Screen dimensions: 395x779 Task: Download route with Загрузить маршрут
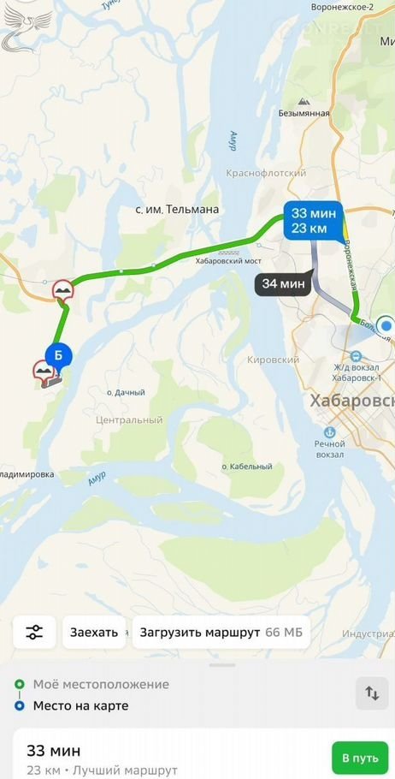[221, 633]
